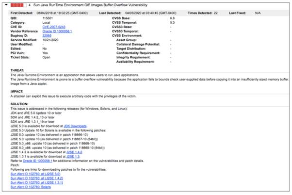Click the Target Distribution label
Screen dimensions: 292x195
tap(131, 49)
